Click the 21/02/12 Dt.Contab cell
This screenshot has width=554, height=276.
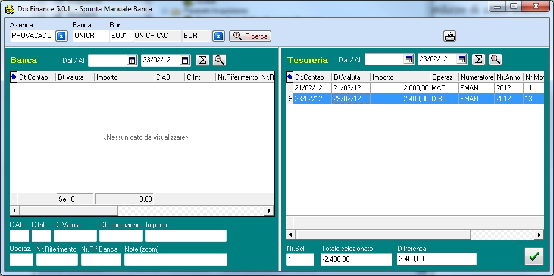(x=312, y=87)
